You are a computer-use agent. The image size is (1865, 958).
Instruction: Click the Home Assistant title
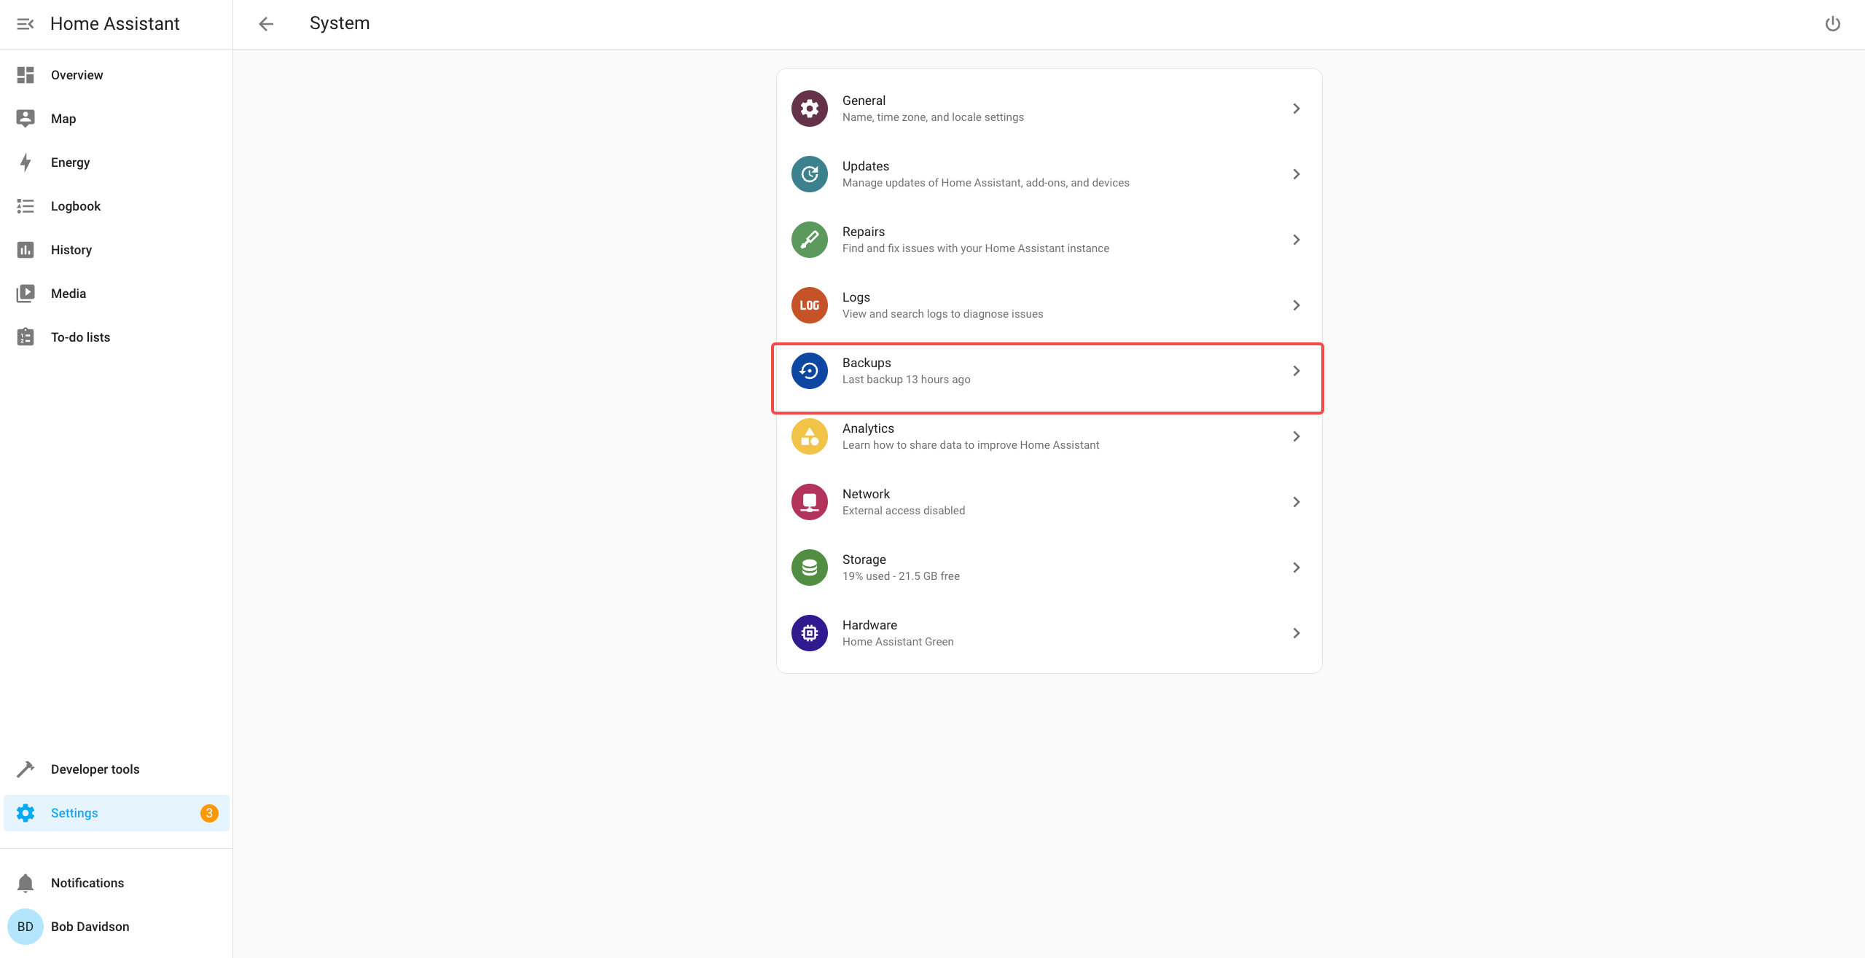(114, 24)
